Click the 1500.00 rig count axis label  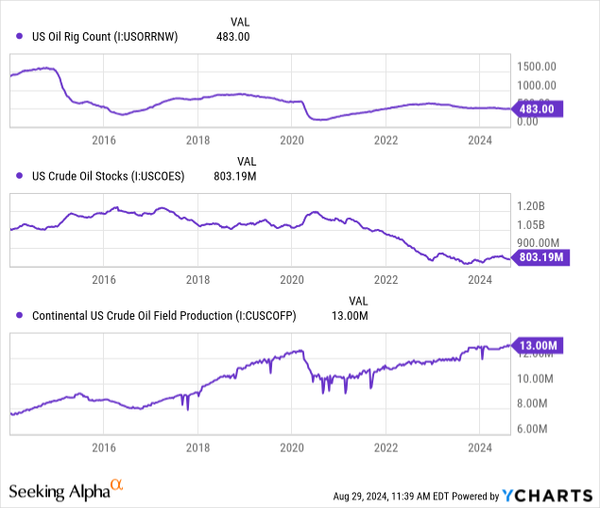(x=536, y=66)
